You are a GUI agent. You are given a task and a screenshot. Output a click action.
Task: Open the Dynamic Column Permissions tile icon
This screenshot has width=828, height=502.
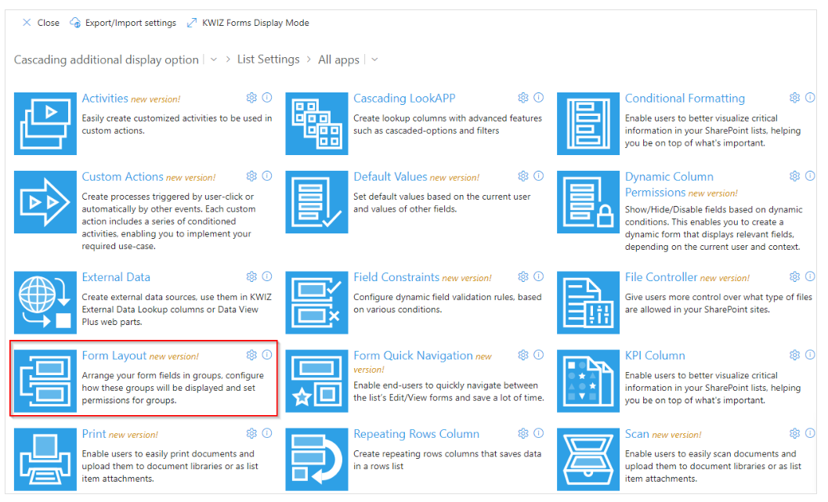coord(588,201)
